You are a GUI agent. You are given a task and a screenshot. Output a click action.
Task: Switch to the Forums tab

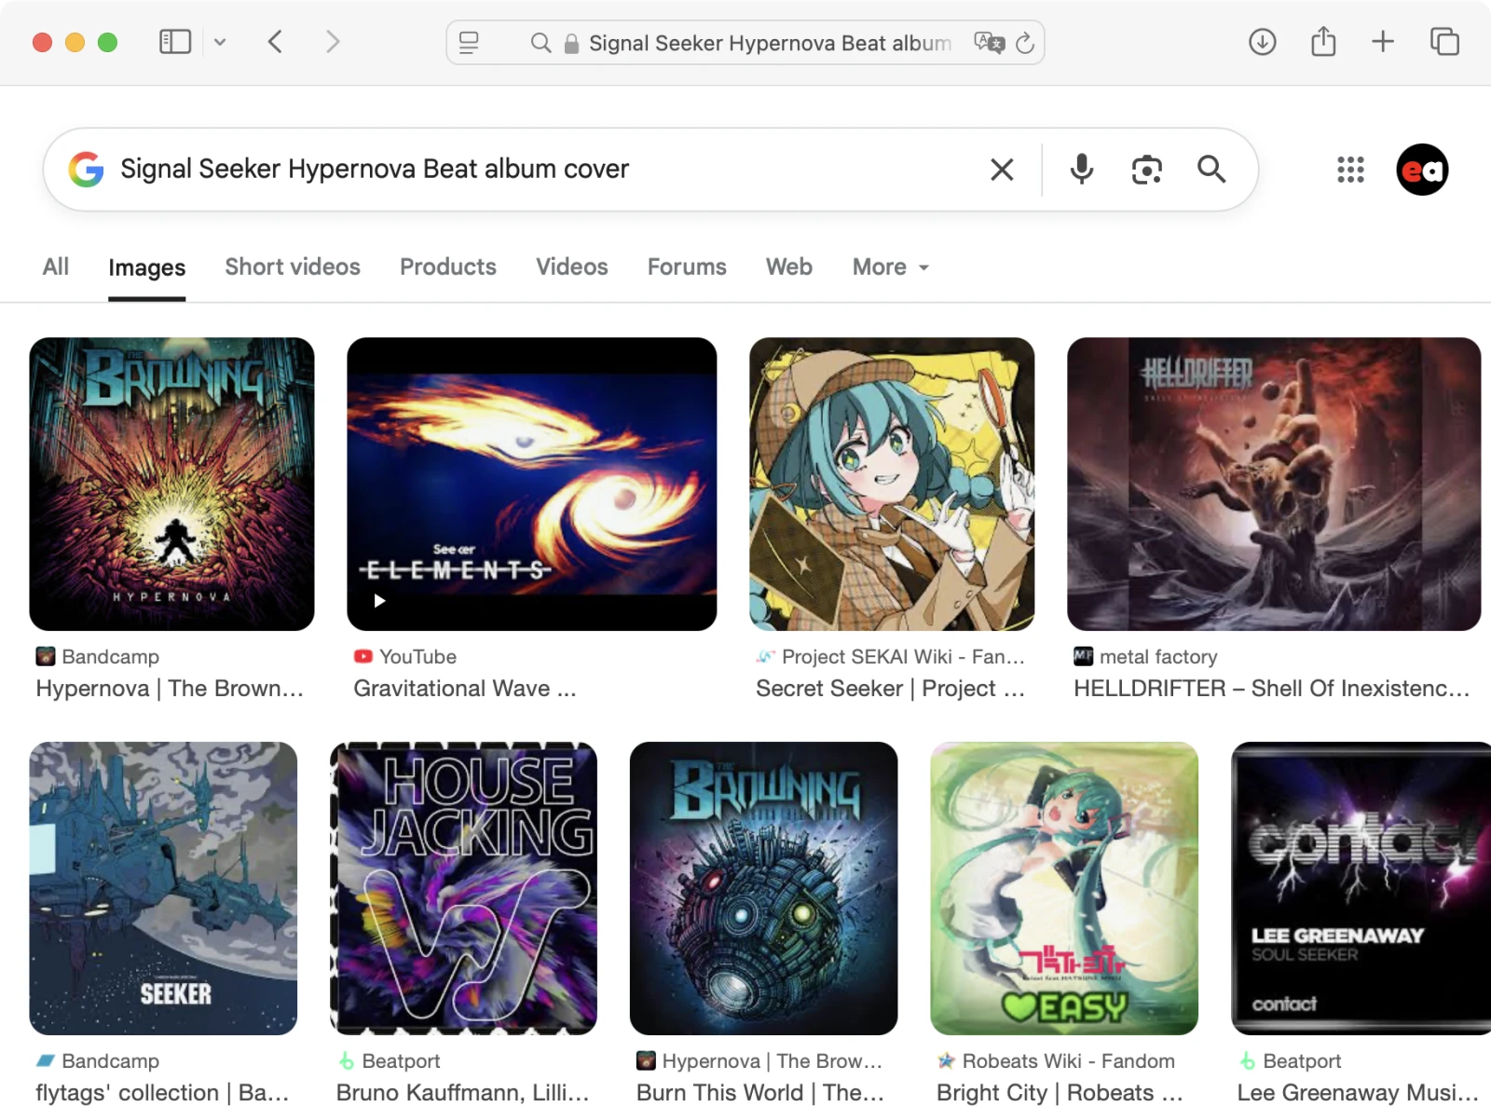[687, 267]
